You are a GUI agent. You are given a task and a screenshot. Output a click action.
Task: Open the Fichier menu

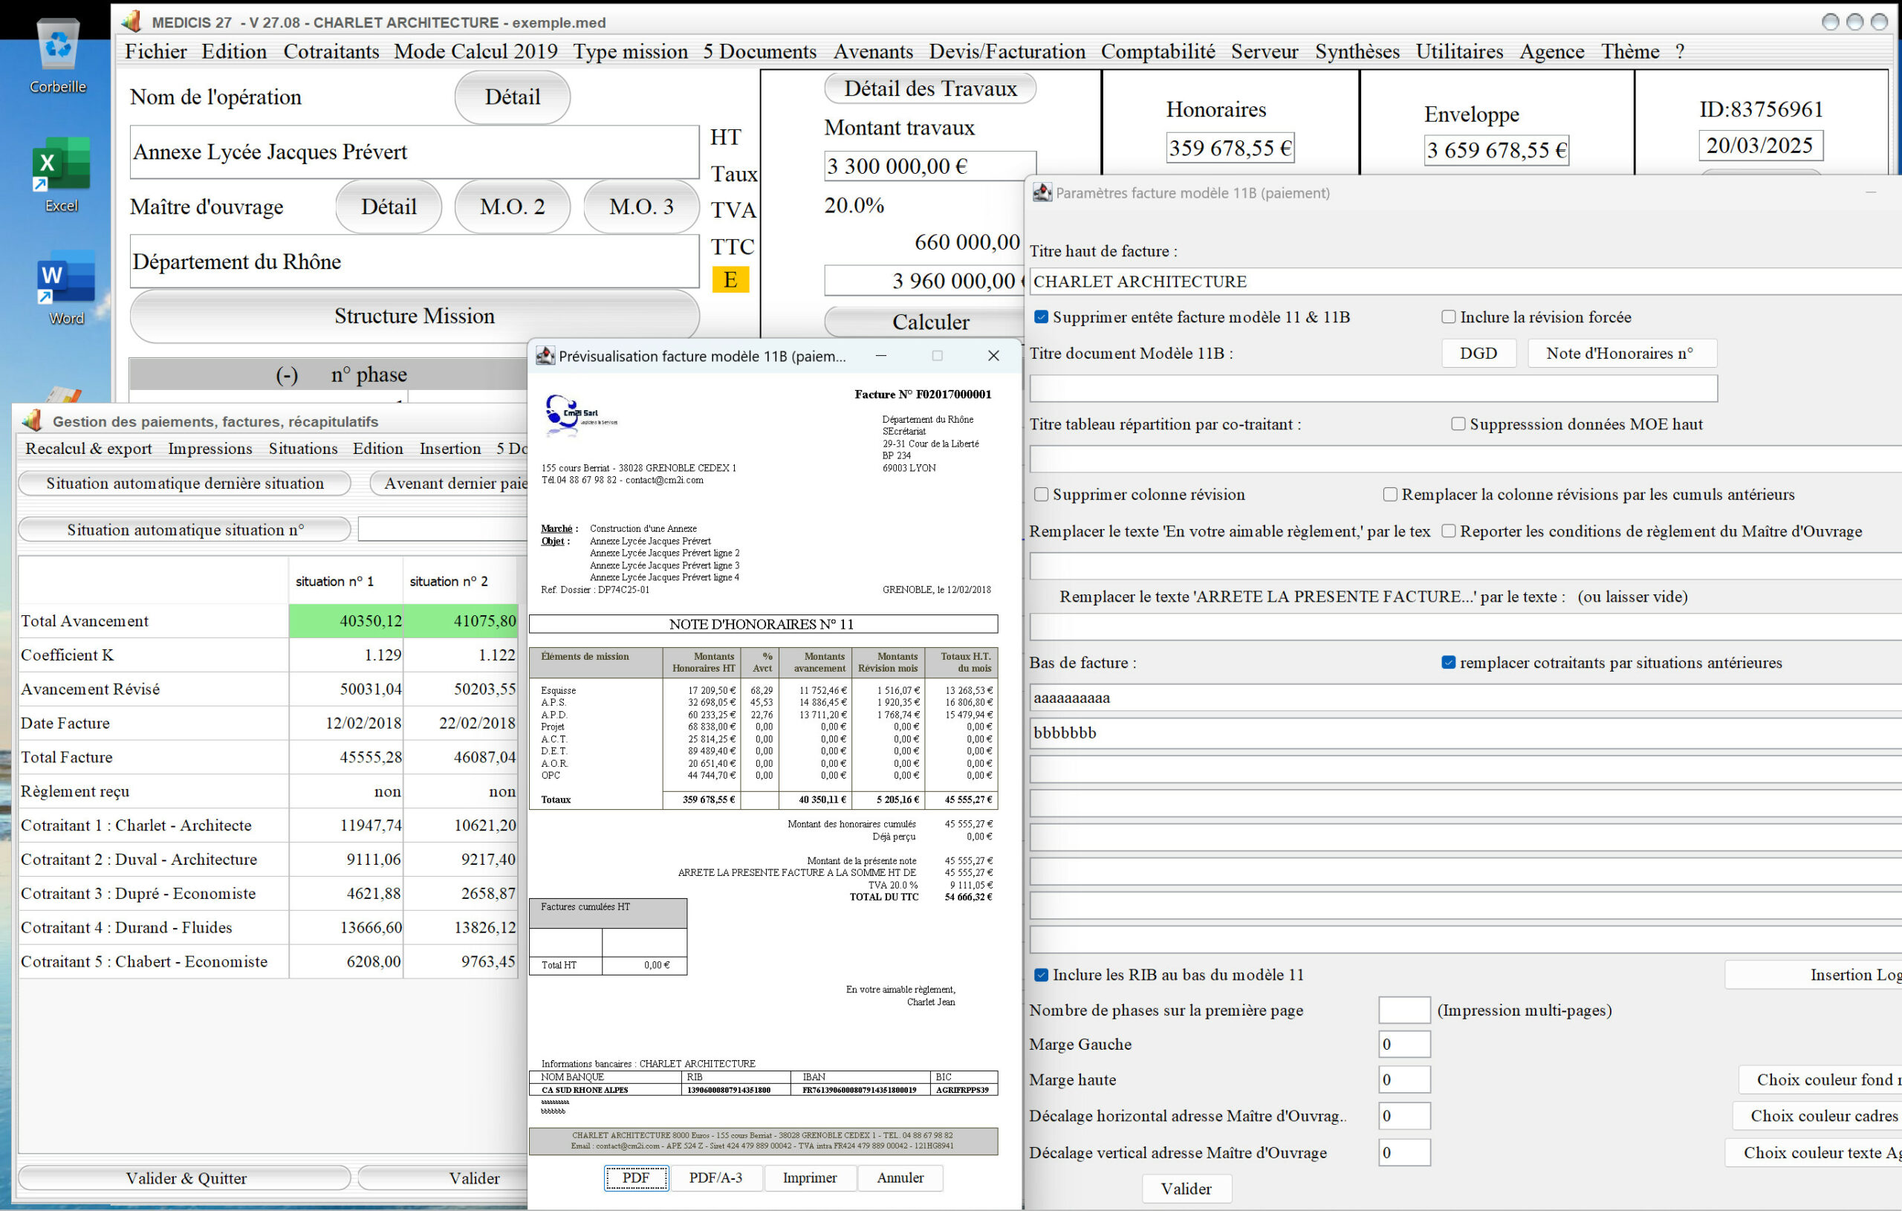click(x=155, y=51)
